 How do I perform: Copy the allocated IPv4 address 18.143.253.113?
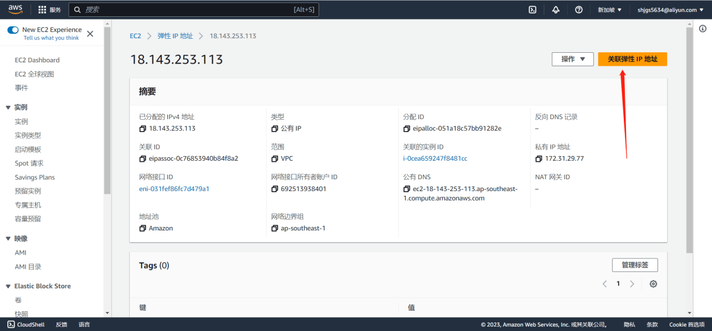(x=143, y=129)
